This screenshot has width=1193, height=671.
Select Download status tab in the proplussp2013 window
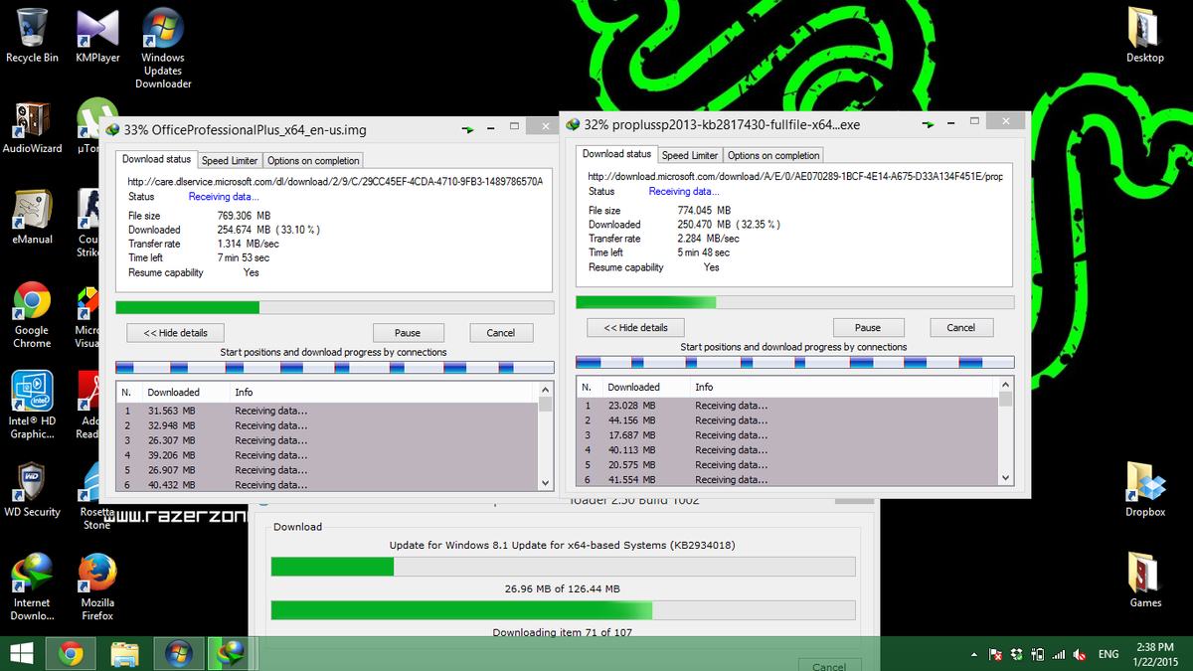pyautogui.click(x=617, y=154)
